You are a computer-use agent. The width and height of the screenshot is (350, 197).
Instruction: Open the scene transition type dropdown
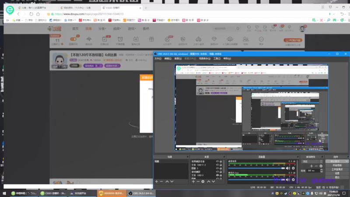pos(312,161)
